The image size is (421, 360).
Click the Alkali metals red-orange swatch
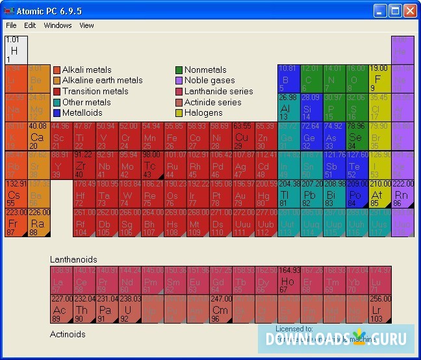click(x=57, y=70)
